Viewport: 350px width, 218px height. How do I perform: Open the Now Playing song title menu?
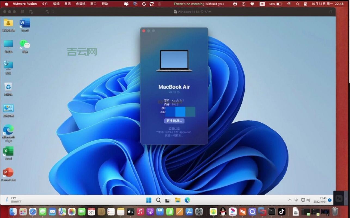[199, 4]
